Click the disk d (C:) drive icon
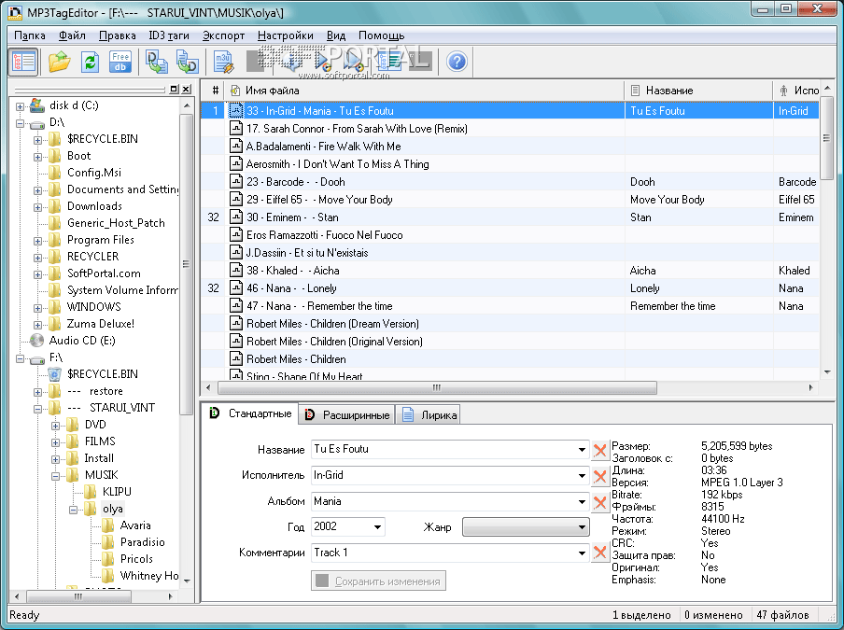Image resolution: width=844 pixels, height=630 pixels. coord(36,105)
